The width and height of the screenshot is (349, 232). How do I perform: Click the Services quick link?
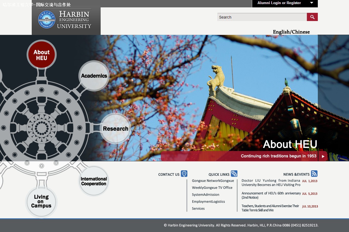(198, 209)
